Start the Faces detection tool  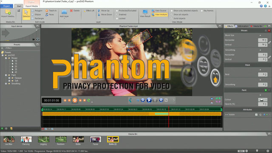point(50,14)
